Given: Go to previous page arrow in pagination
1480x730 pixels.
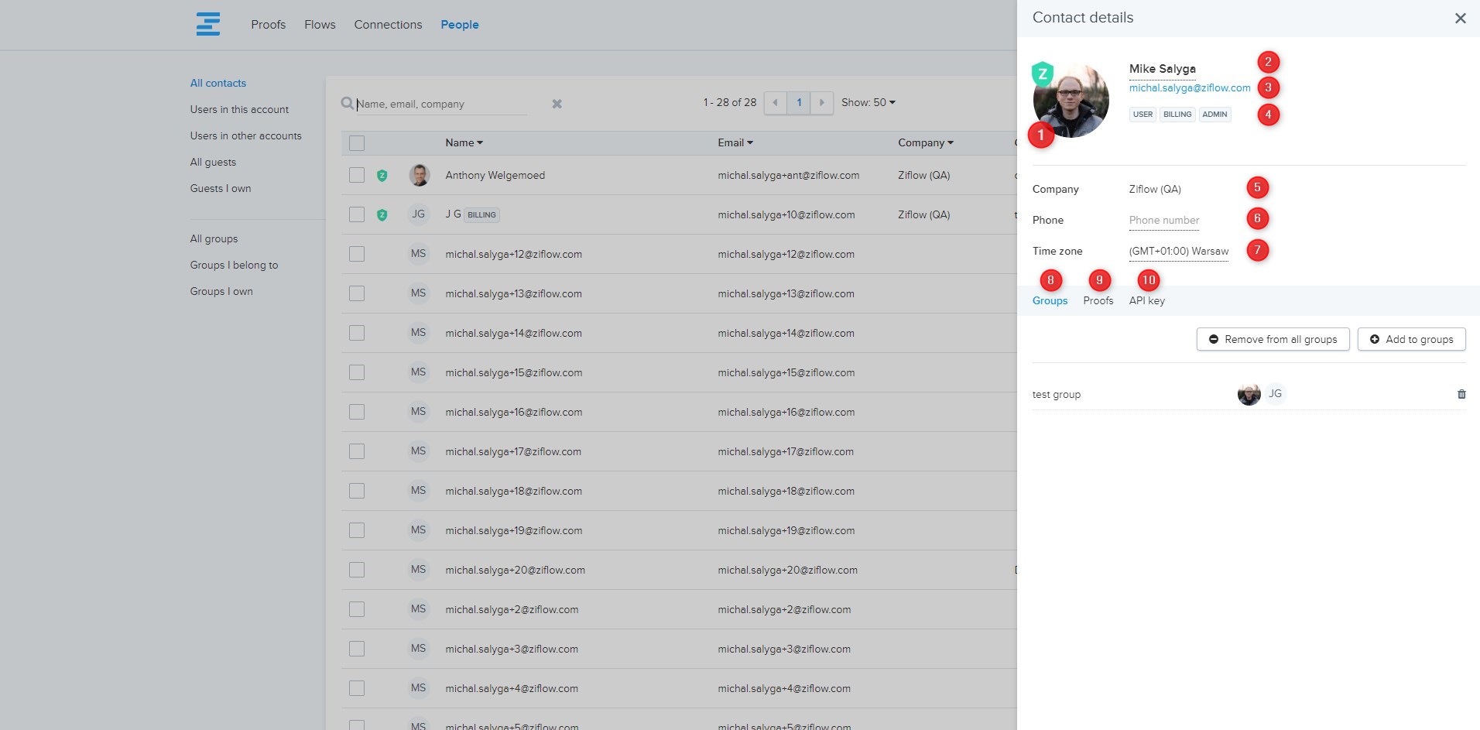Looking at the screenshot, I should (x=775, y=103).
